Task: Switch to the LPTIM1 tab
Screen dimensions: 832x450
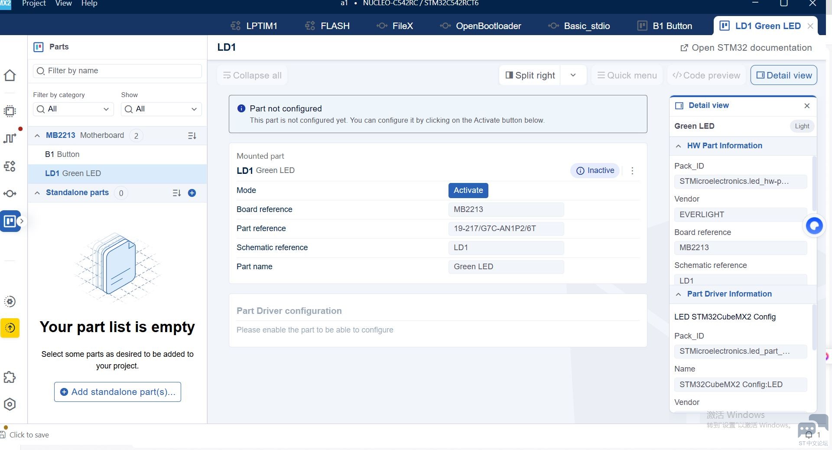Action: pos(254,26)
